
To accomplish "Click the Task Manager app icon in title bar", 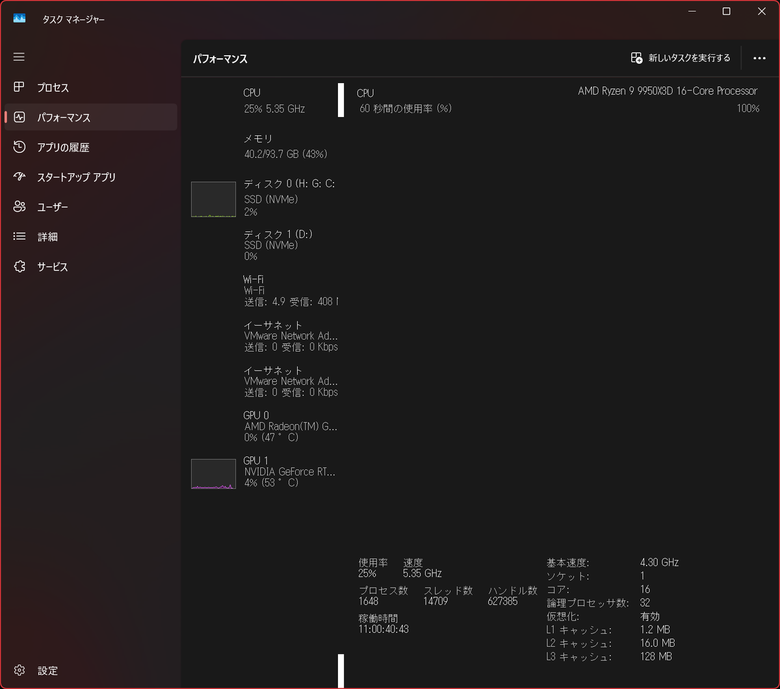I will click(19, 19).
